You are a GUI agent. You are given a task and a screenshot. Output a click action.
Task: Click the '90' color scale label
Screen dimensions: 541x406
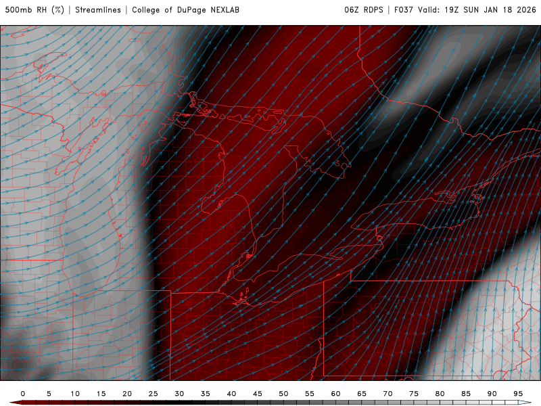(492, 394)
